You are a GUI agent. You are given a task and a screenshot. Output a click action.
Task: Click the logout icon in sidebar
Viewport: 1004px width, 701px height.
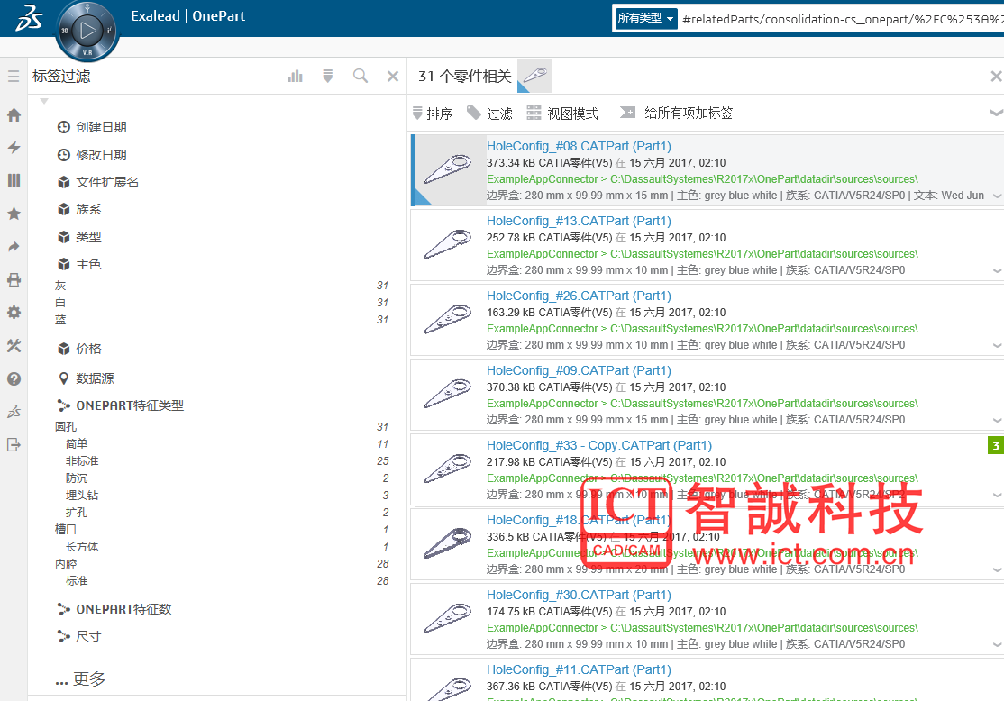point(14,445)
